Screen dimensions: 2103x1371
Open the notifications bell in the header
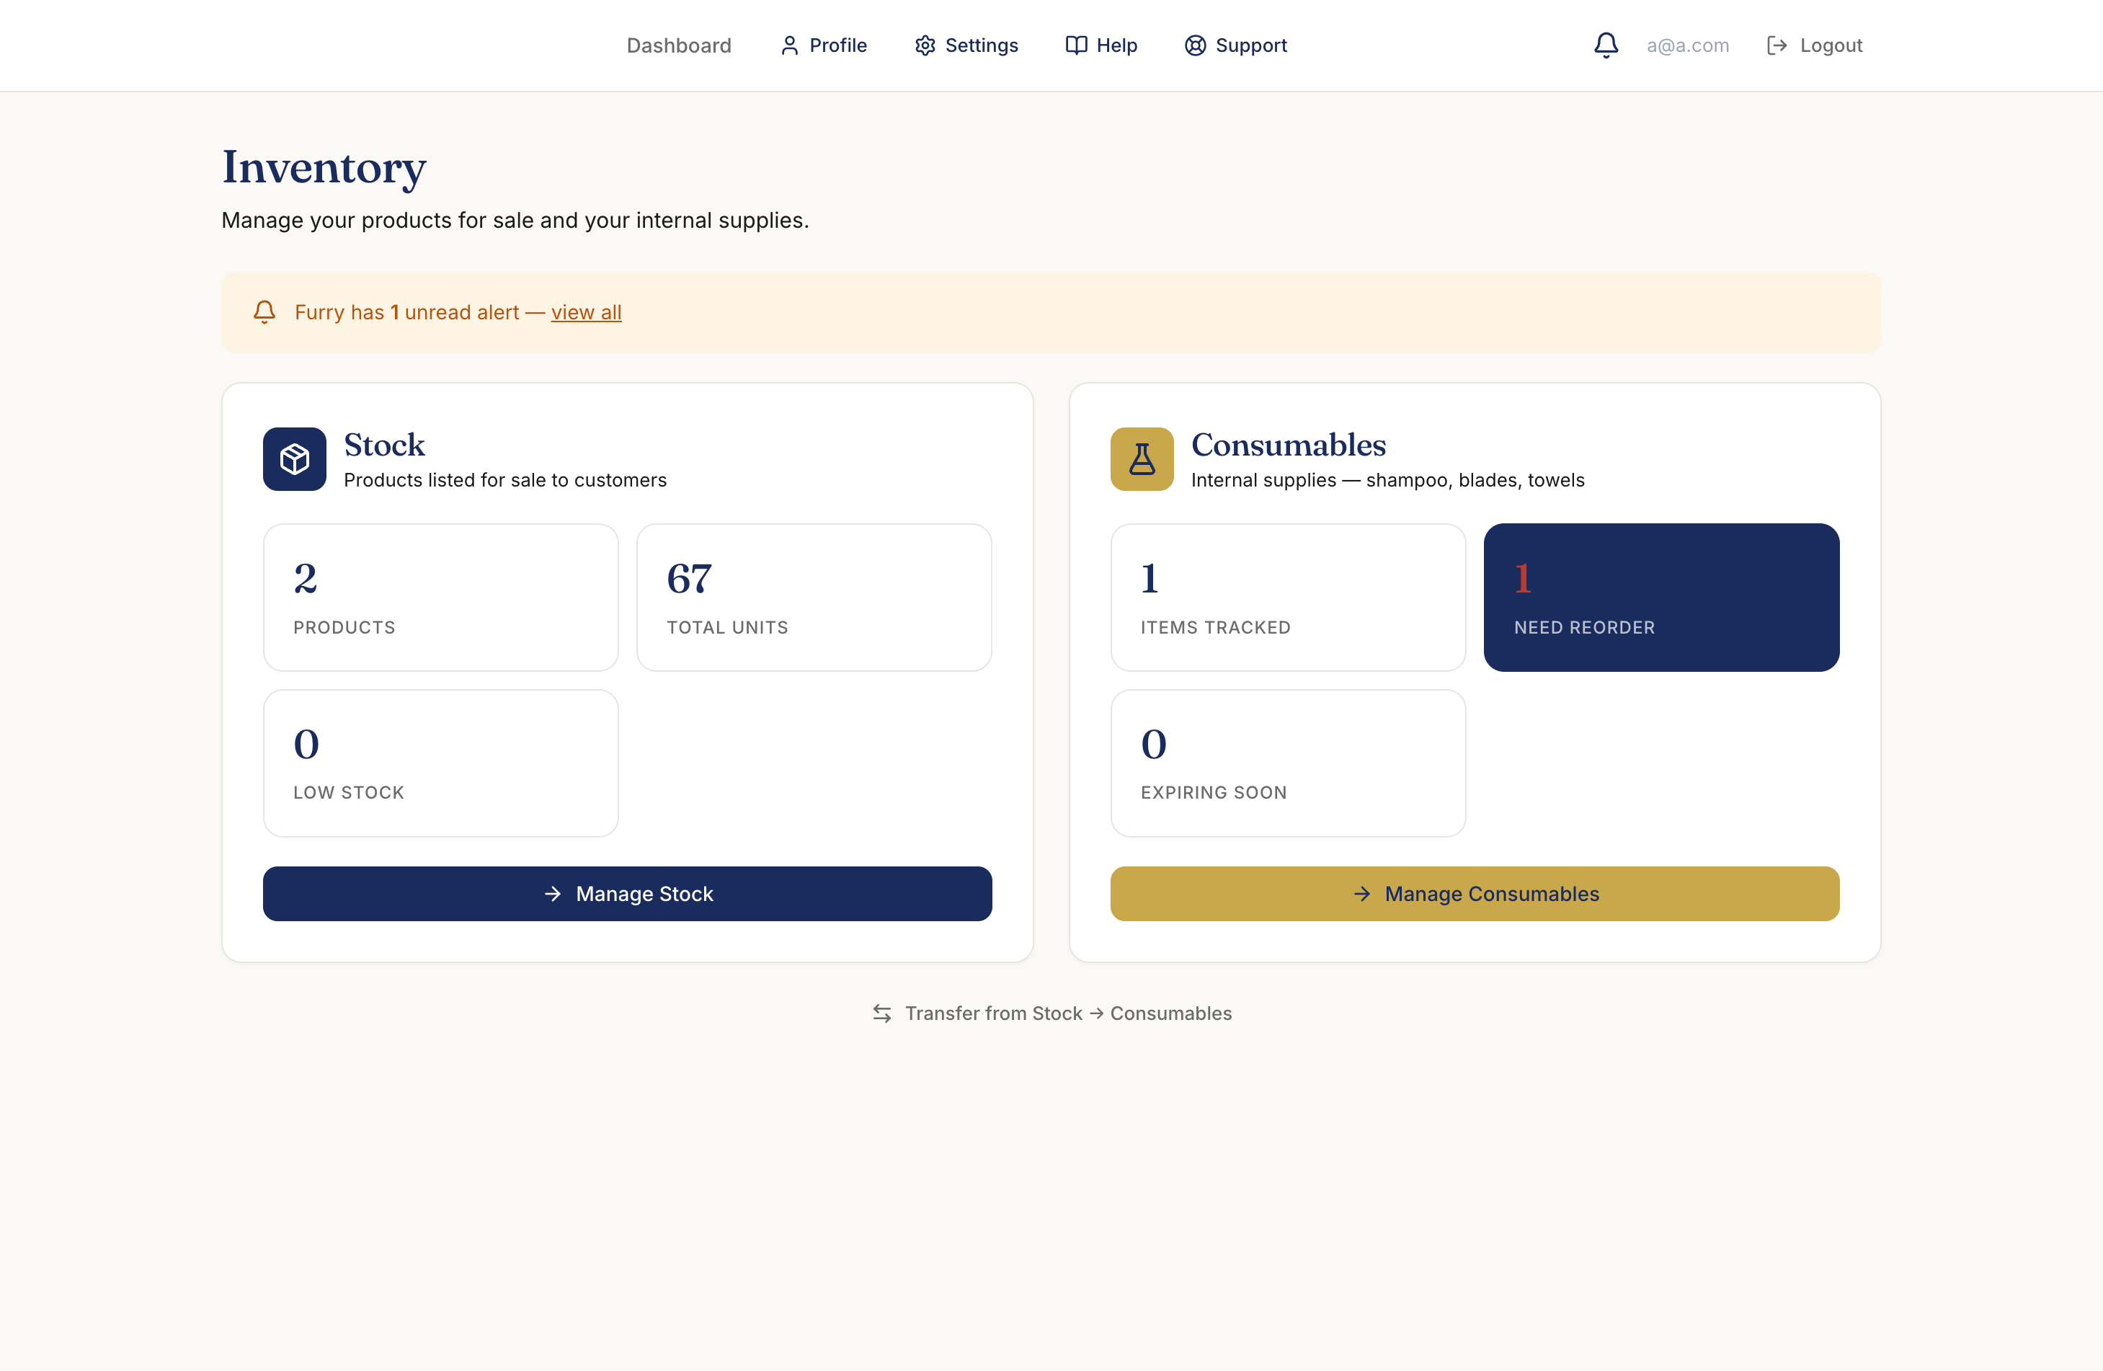(1606, 45)
